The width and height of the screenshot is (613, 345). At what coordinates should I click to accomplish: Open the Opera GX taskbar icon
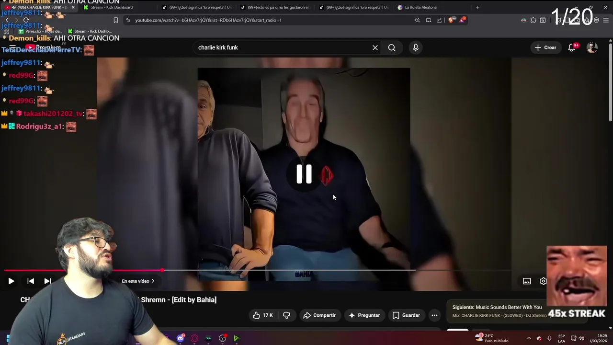point(194,338)
